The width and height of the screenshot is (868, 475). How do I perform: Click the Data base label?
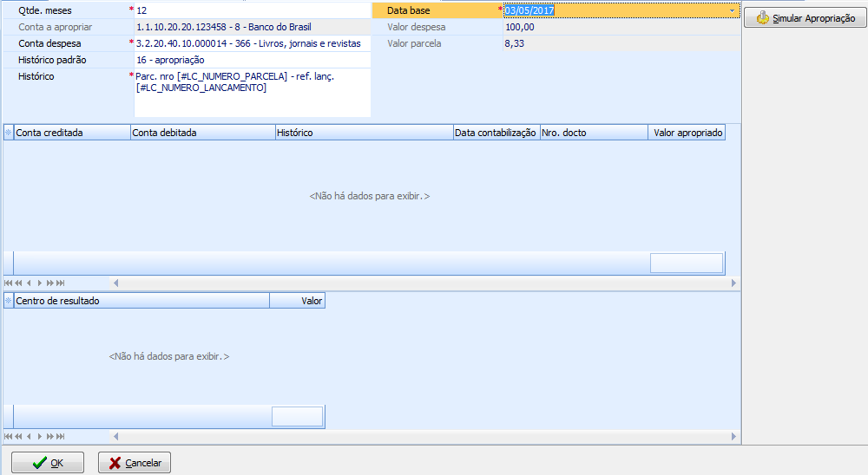pos(409,10)
